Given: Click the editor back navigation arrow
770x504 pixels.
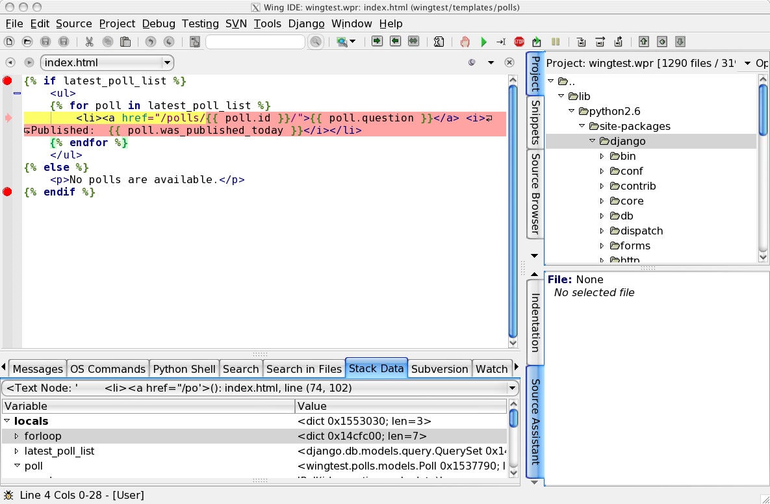Looking at the screenshot, I should coord(10,62).
